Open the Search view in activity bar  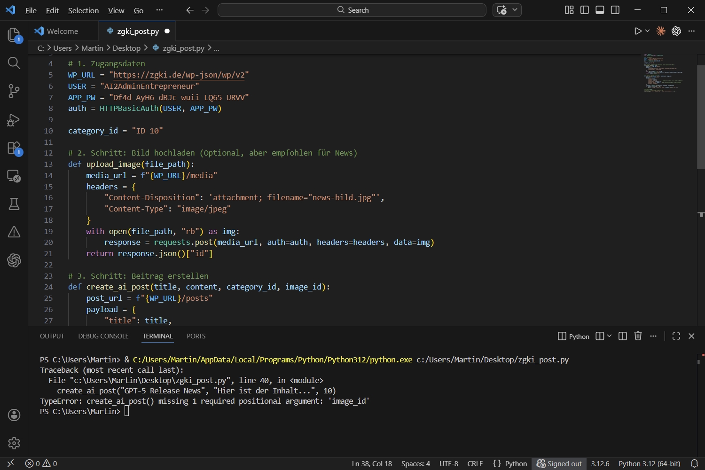click(14, 63)
